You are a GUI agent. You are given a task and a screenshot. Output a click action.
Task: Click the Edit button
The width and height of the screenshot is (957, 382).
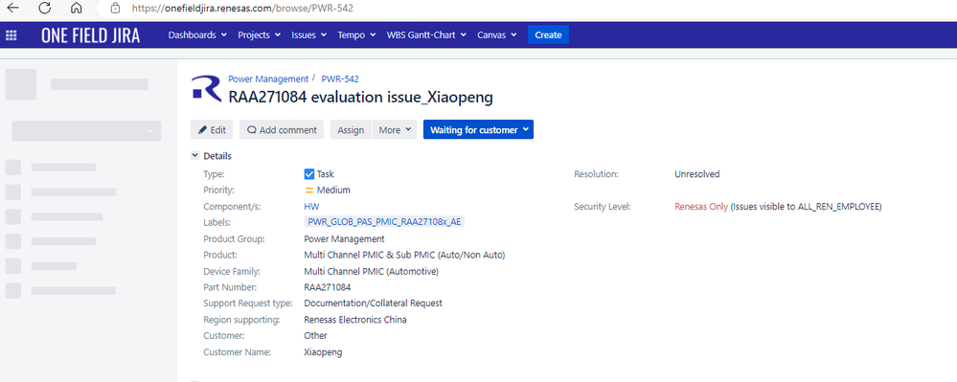pyautogui.click(x=212, y=130)
